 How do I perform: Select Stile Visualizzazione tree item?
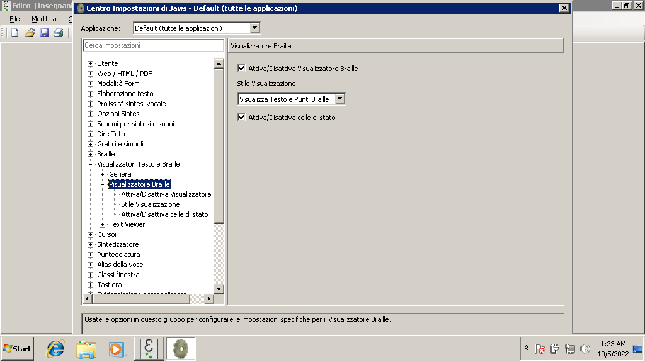point(150,204)
